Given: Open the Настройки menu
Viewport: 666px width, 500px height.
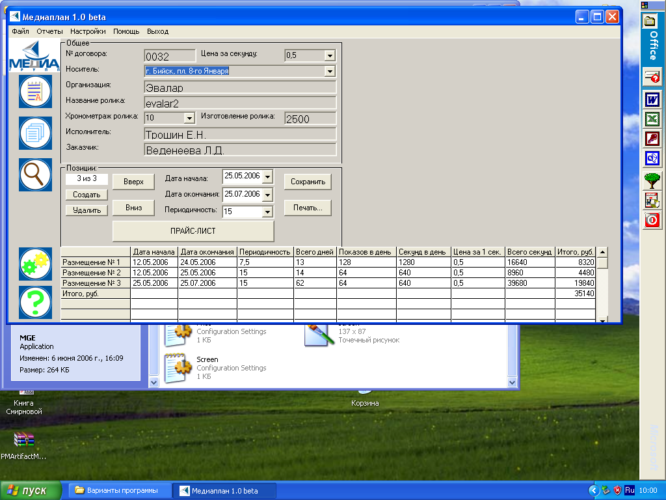Looking at the screenshot, I should click(88, 31).
